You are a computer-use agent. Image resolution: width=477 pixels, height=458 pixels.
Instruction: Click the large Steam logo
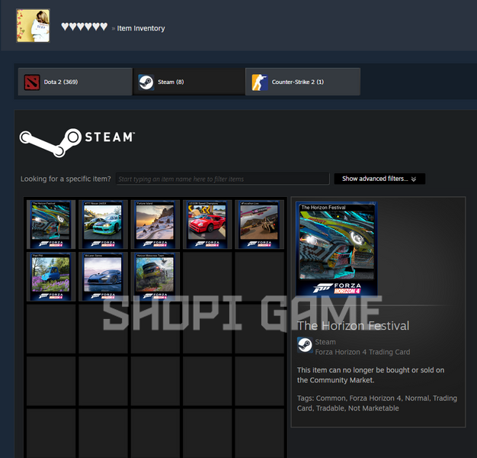click(77, 143)
